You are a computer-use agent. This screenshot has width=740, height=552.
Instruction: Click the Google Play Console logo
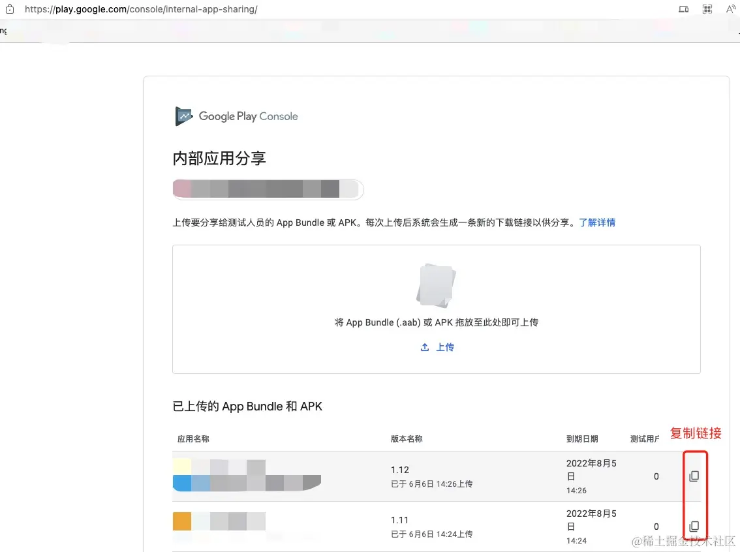pyautogui.click(x=236, y=116)
